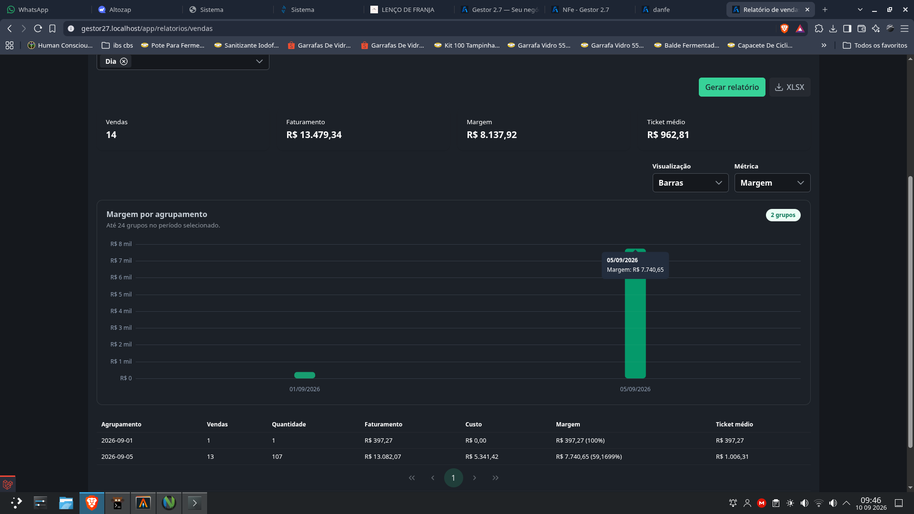Open browser extensions puzzle icon
The image size is (914, 514).
pos(819,29)
